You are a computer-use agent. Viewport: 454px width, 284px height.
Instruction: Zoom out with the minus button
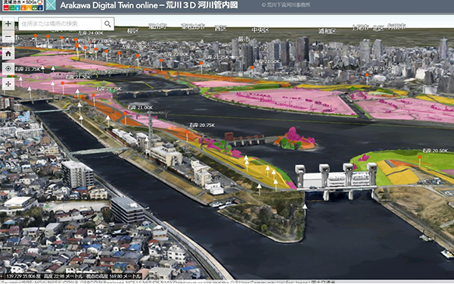point(8,37)
